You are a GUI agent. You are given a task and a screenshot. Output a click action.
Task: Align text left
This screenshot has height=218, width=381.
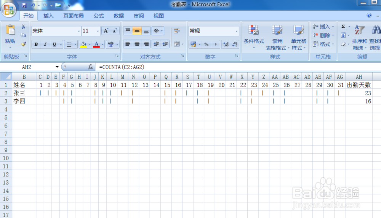click(128, 44)
